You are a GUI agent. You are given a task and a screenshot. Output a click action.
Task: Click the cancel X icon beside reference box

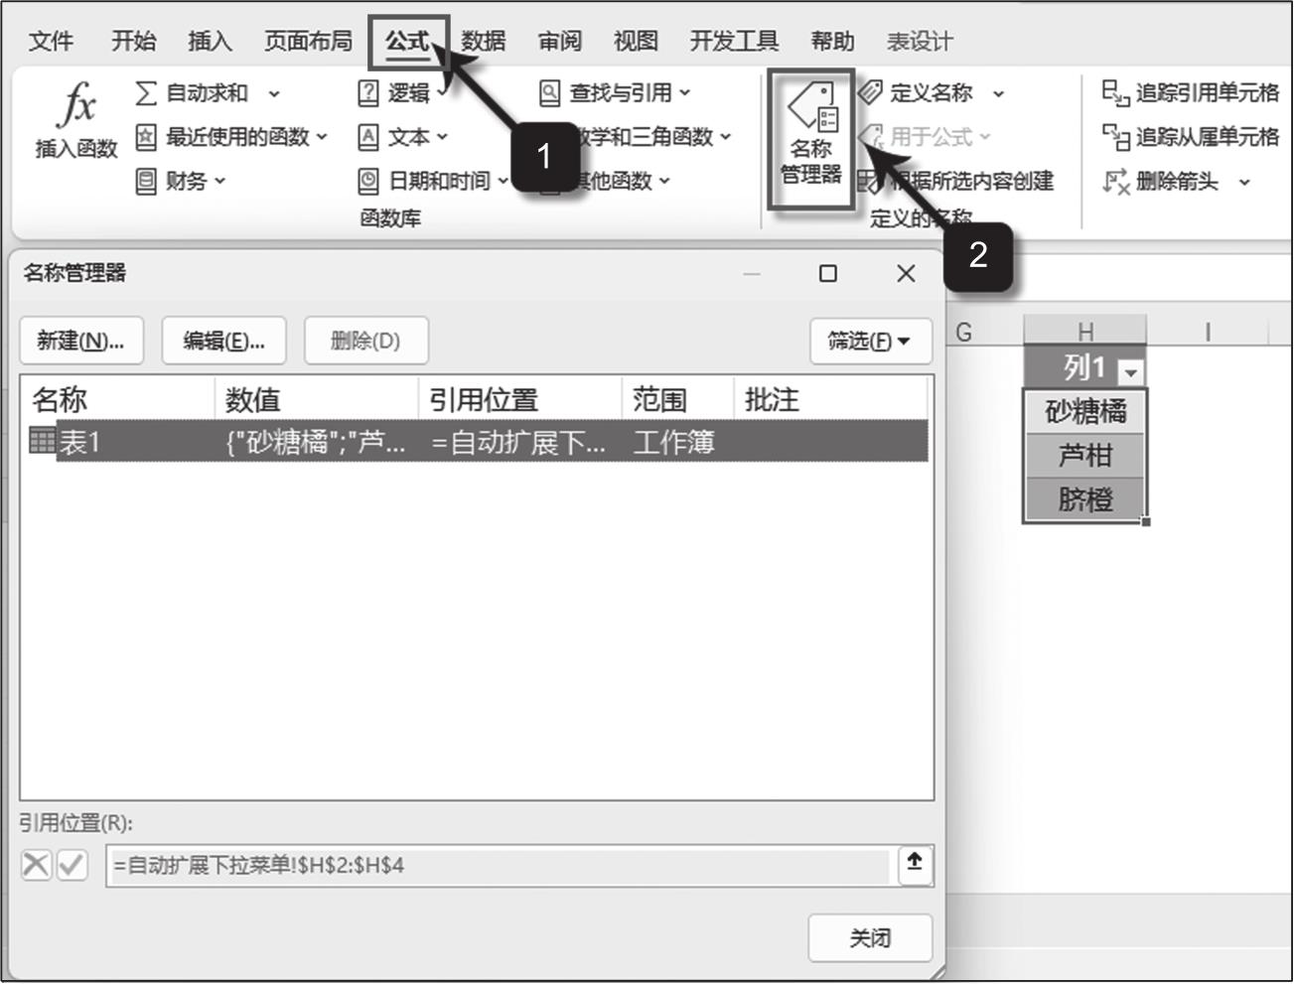[36, 865]
